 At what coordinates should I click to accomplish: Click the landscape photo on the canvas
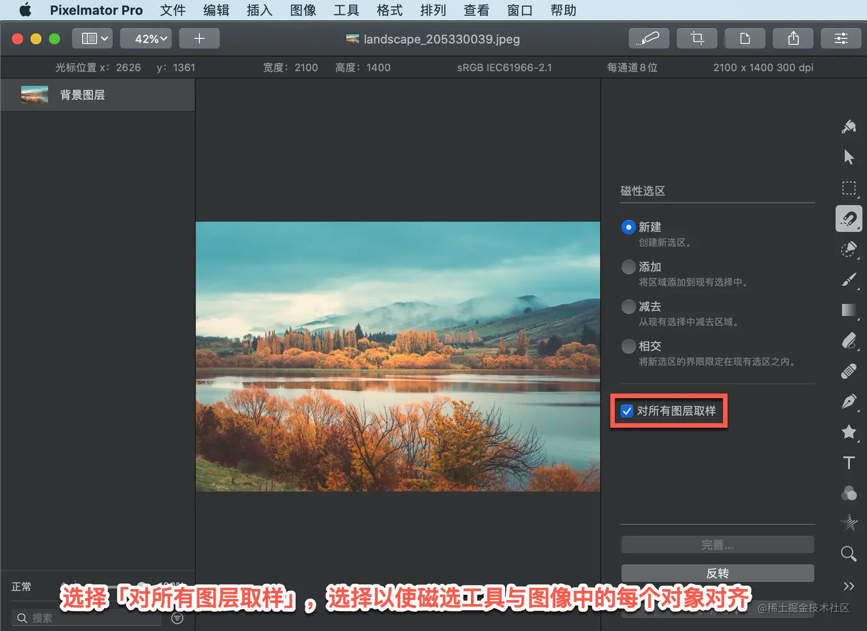(x=398, y=356)
